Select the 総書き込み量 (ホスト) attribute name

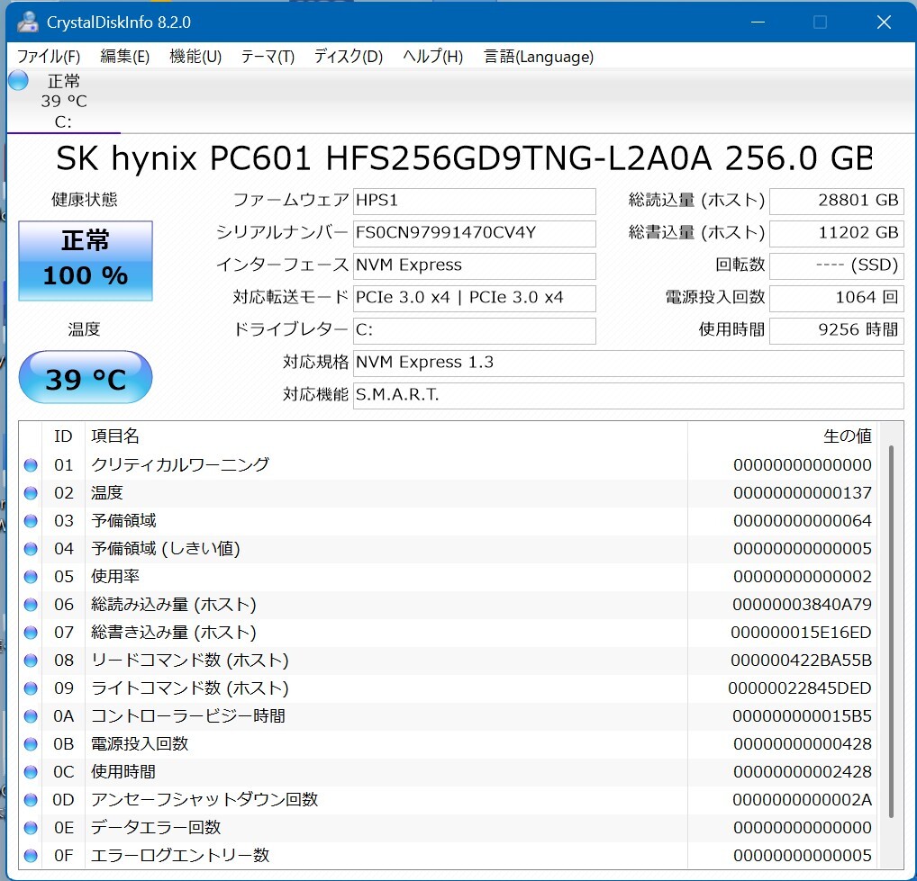click(x=174, y=633)
